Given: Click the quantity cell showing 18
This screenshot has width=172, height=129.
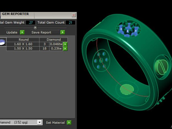Looking at the screenshot, I should pyautogui.click(x=44, y=48).
